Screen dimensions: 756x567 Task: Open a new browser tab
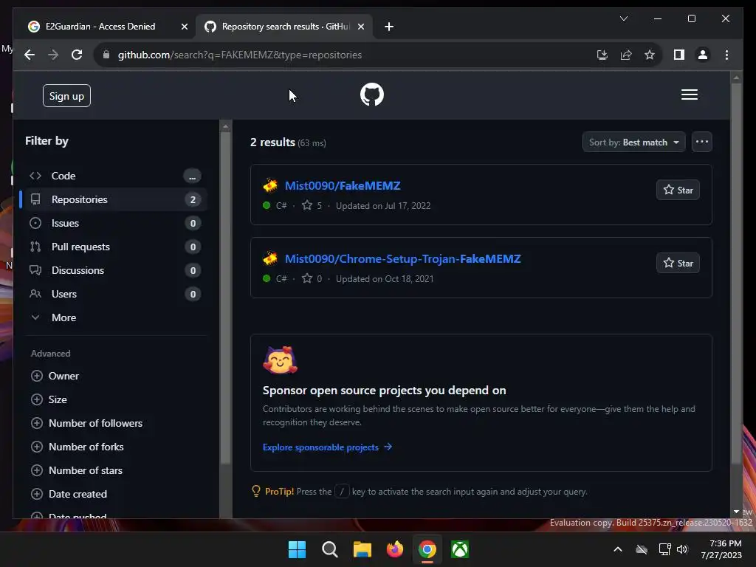389,27
